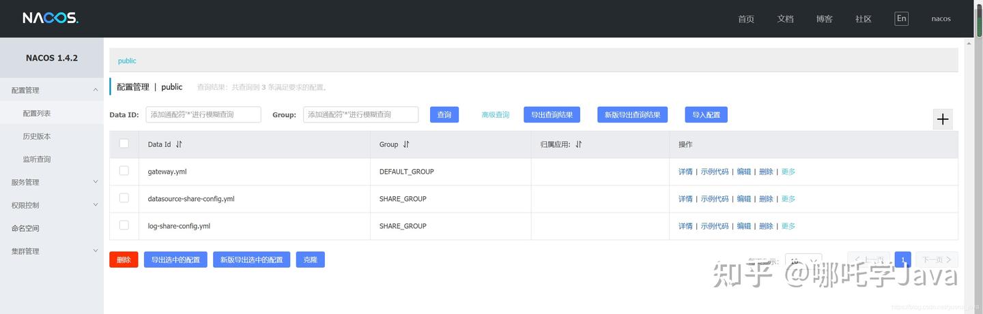The height and width of the screenshot is (314, 983).
Task: Click 导出选中的配置 button
Action: click(x=175, y=260)
